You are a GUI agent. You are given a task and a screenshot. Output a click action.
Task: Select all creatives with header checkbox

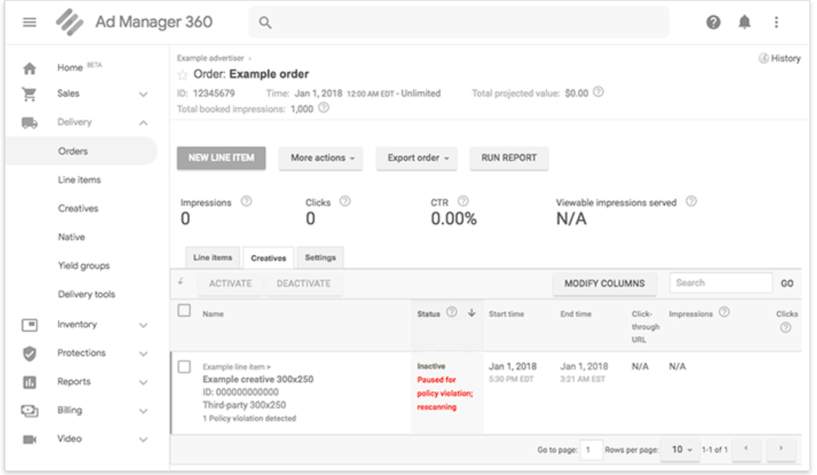pyautogui.click(x=184, y=311)
